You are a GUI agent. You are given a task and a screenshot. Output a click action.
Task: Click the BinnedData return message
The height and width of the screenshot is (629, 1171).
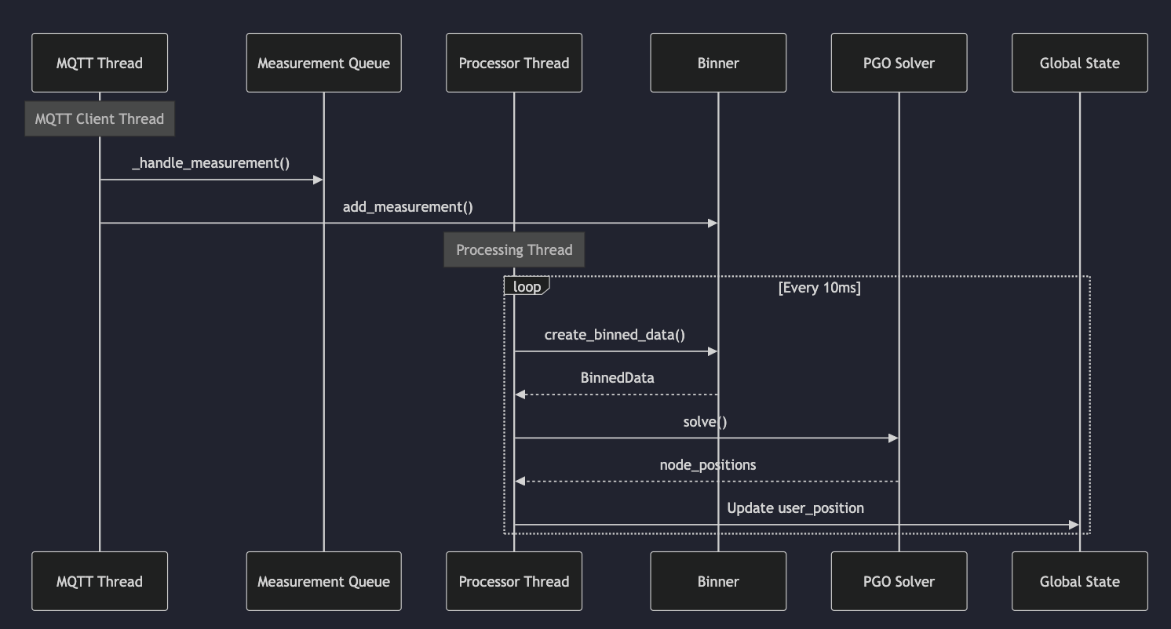point(616,377)
